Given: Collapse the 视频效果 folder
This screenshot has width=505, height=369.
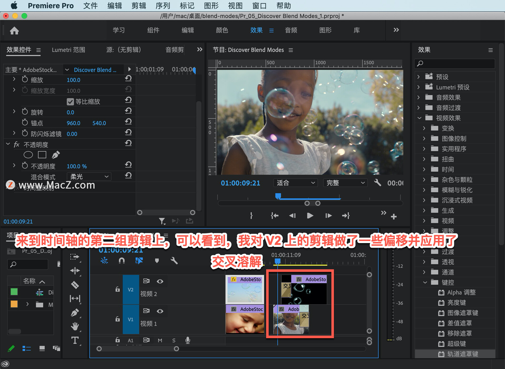Looking at the screenshot, I should point(419,118).
